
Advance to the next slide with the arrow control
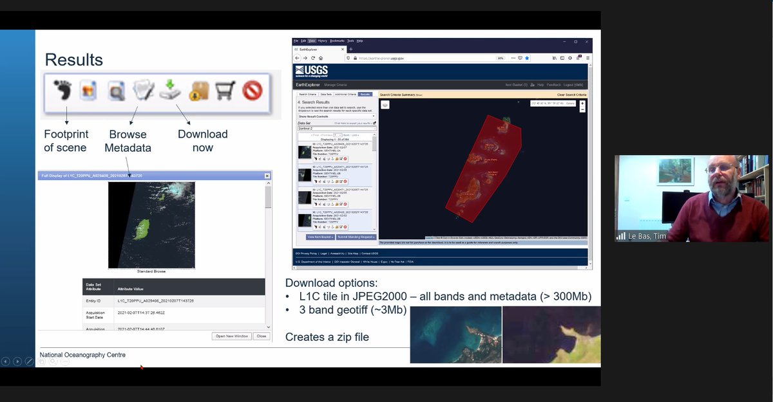tap(17, 361)
